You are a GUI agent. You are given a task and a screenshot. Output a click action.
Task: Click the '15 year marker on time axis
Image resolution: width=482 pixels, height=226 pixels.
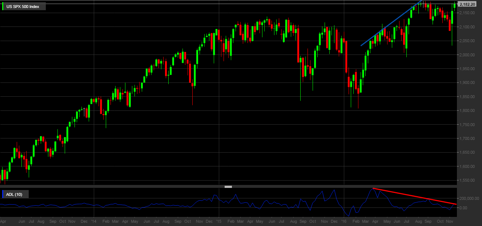[x=219, y=221]
